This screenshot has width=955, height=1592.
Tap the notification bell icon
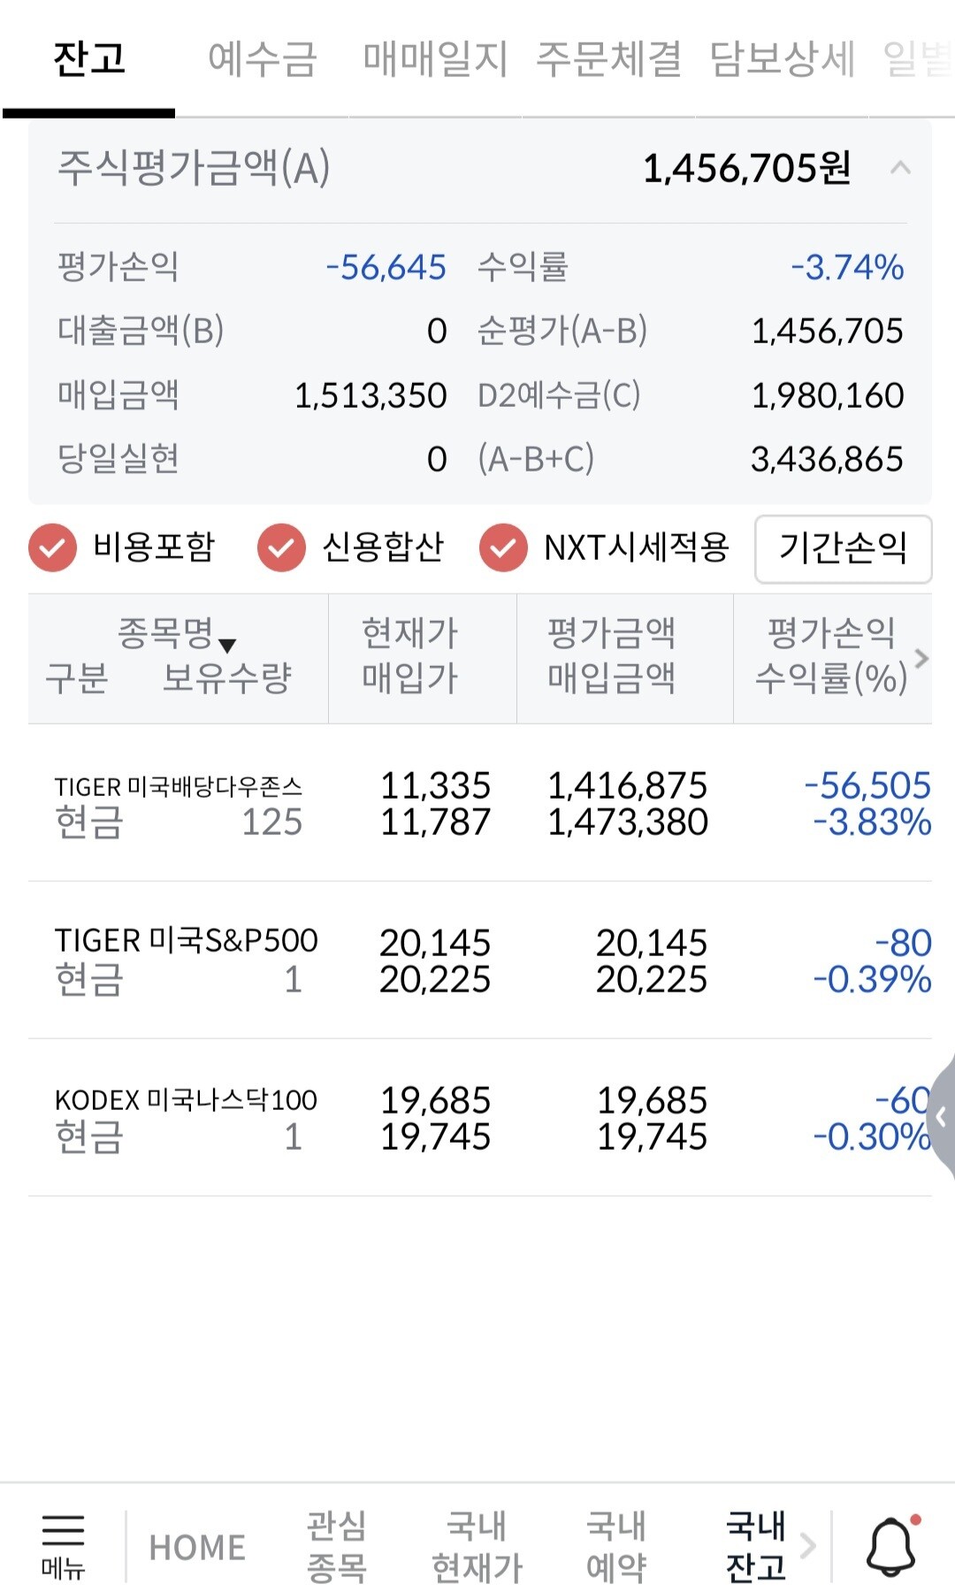coord(890,1545)
